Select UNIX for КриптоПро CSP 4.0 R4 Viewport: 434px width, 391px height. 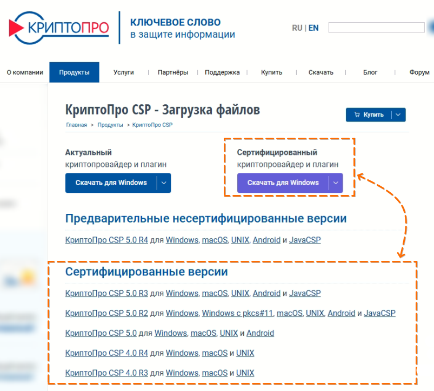point(245,353)
